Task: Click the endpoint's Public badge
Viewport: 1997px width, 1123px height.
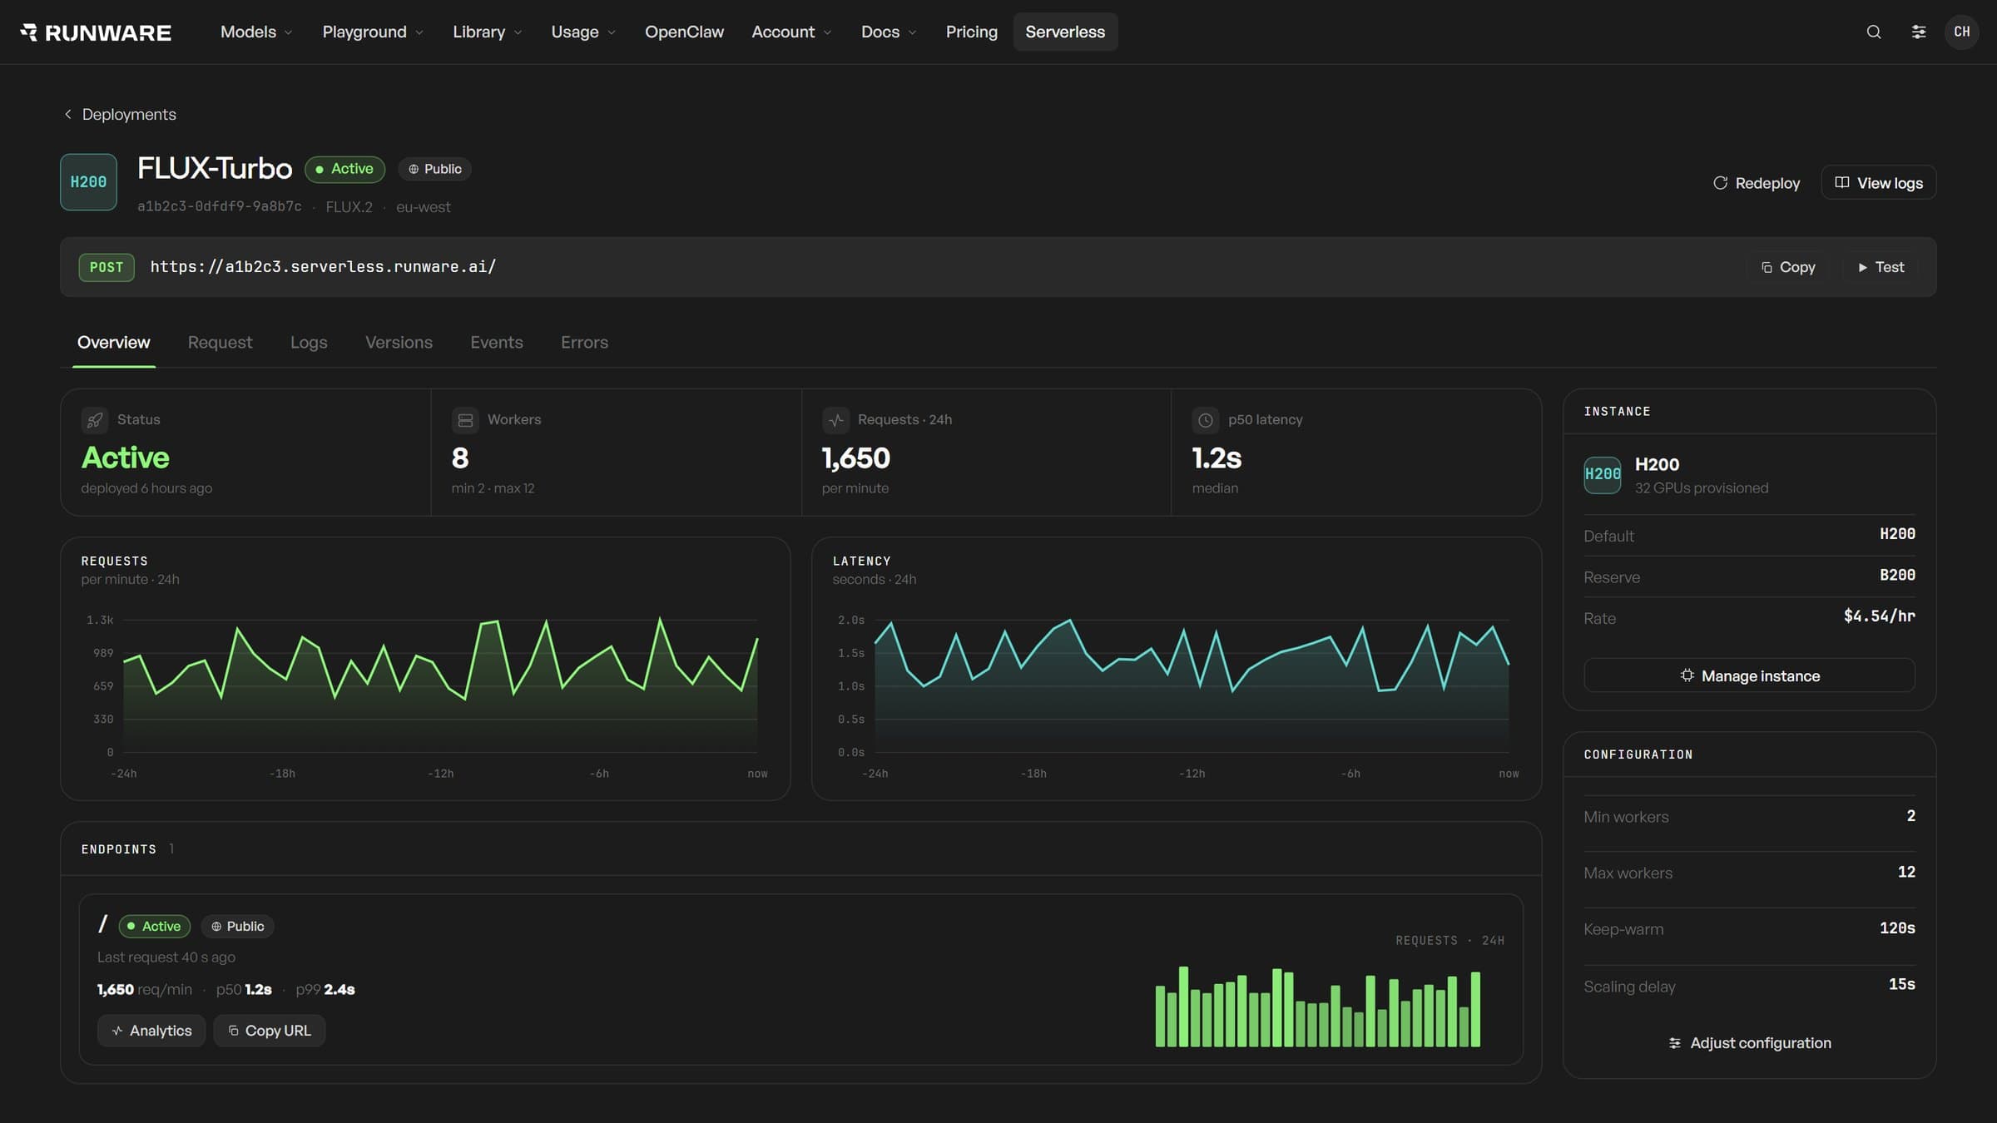Action: (237, 926)
